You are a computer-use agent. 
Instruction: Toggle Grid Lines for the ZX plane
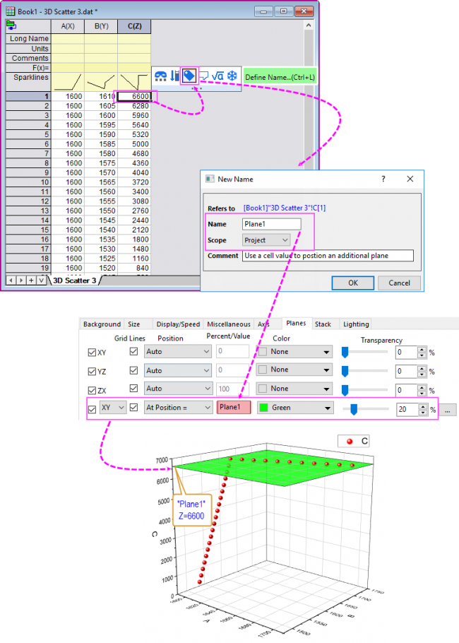point(133,389)
